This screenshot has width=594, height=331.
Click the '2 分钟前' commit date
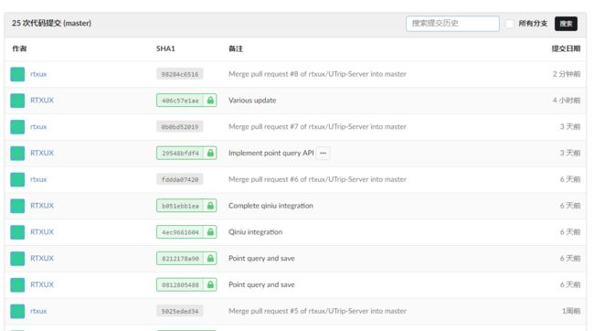point(567,74)
